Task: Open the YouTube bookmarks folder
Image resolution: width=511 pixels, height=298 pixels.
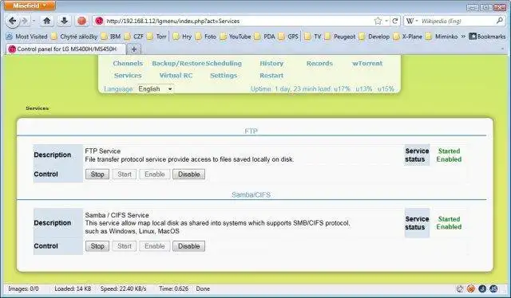Action: point(236,37)
